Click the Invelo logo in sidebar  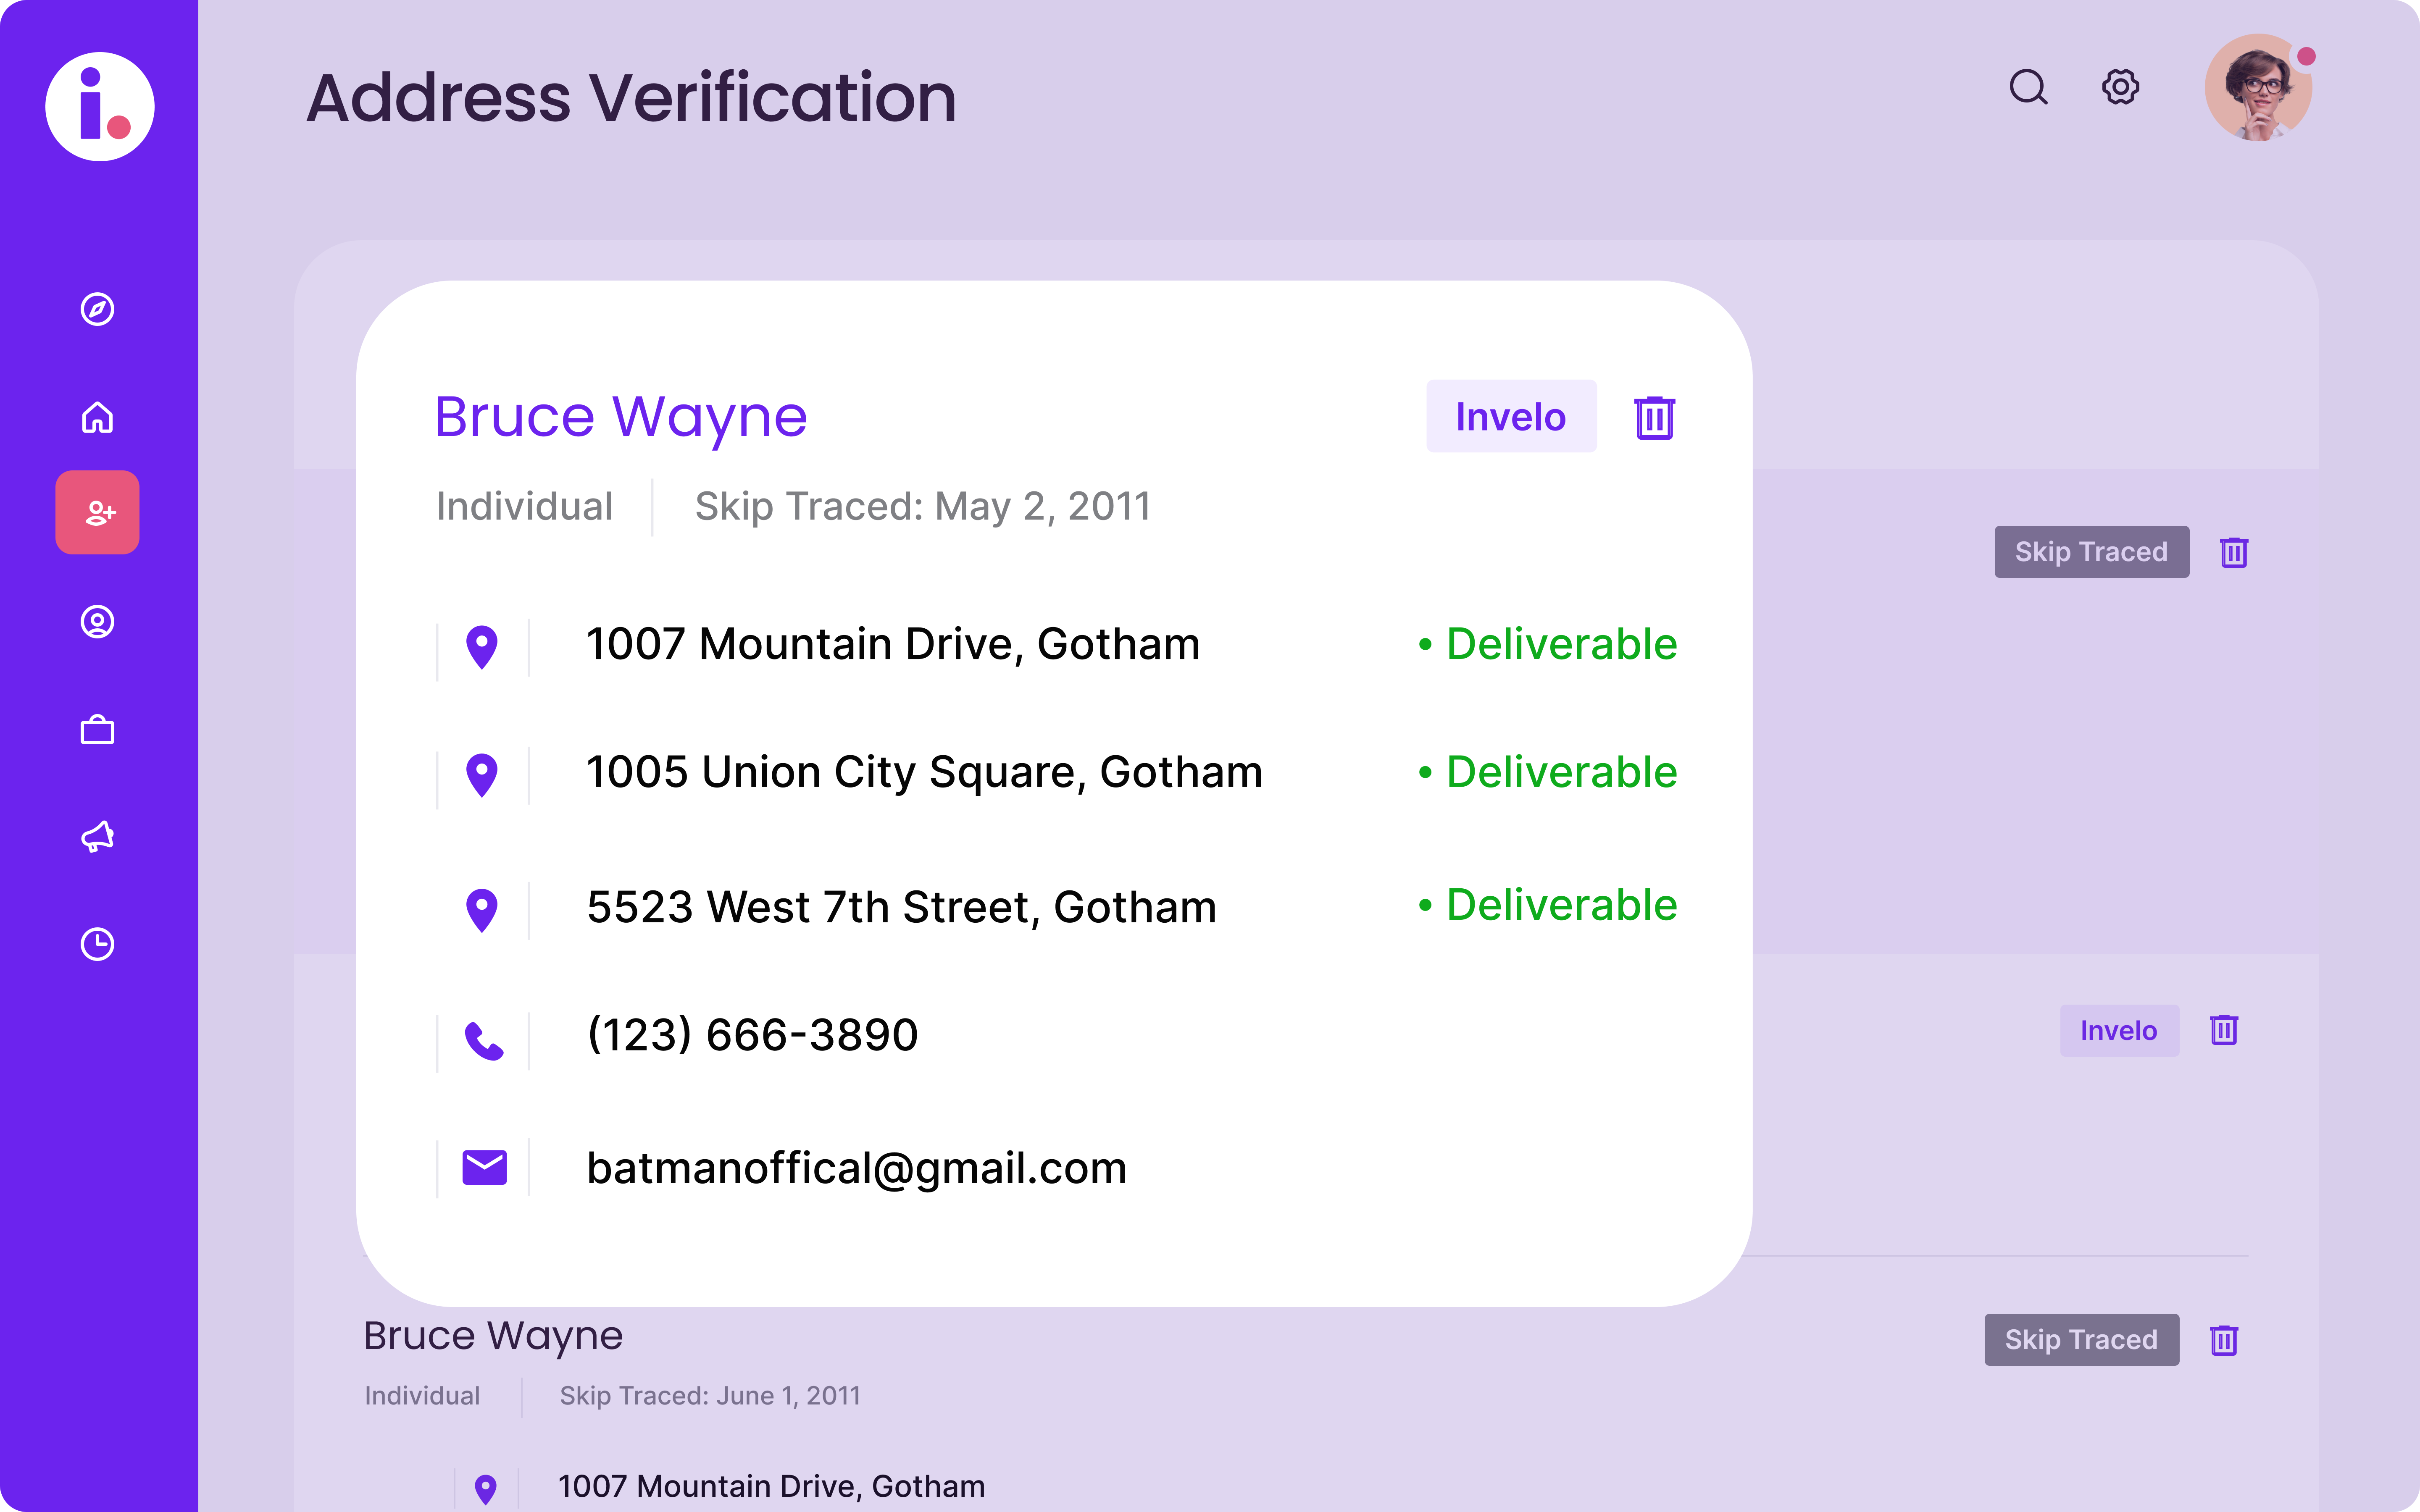(x=100, y=106)
